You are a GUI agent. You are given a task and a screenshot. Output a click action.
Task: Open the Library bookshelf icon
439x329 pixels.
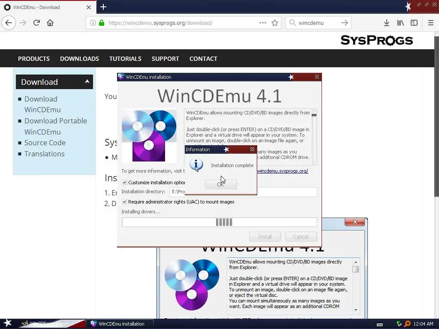pos(400,23)
